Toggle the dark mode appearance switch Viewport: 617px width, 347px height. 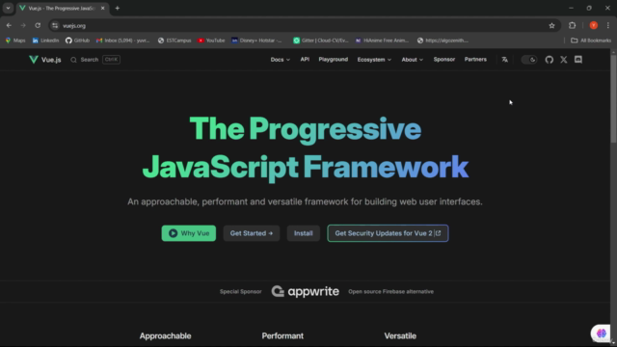[x=529, y=60]
